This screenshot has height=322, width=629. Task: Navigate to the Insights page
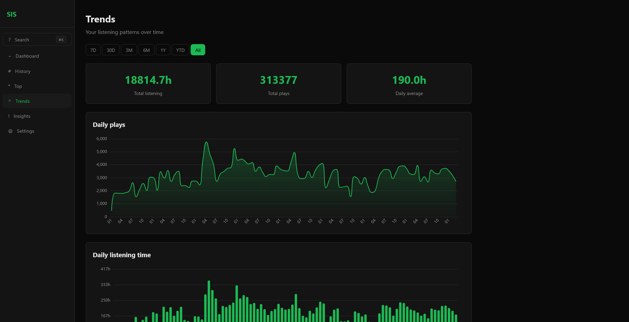(22, 116)
